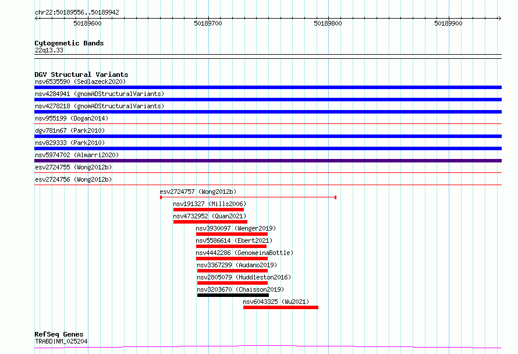The height and width of the screenshot is (354, 518).
Task: Open variant esv2724756 (Wong2012b) label
Action: (73, 179)
